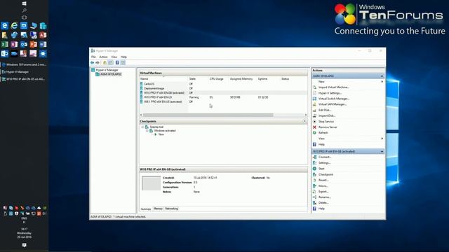
Task: Open the Action menu
Action: tap(103, 57)
